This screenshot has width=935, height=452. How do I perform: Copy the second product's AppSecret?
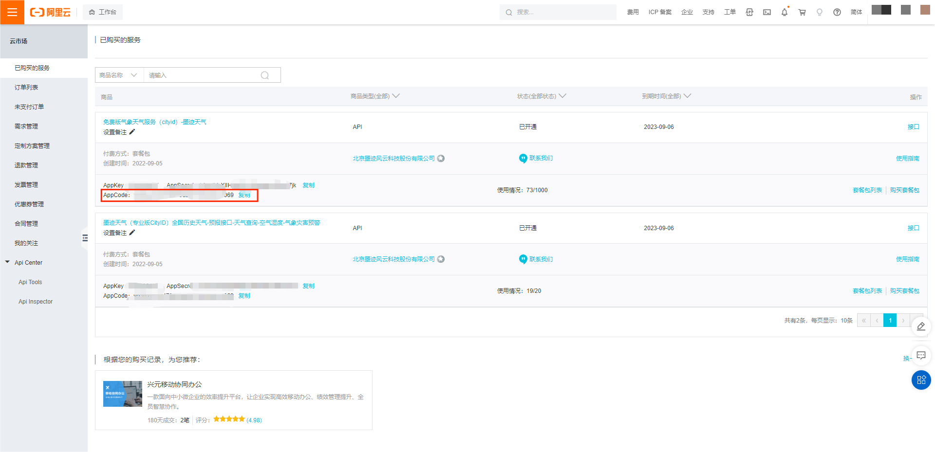(x=309, y=286)
